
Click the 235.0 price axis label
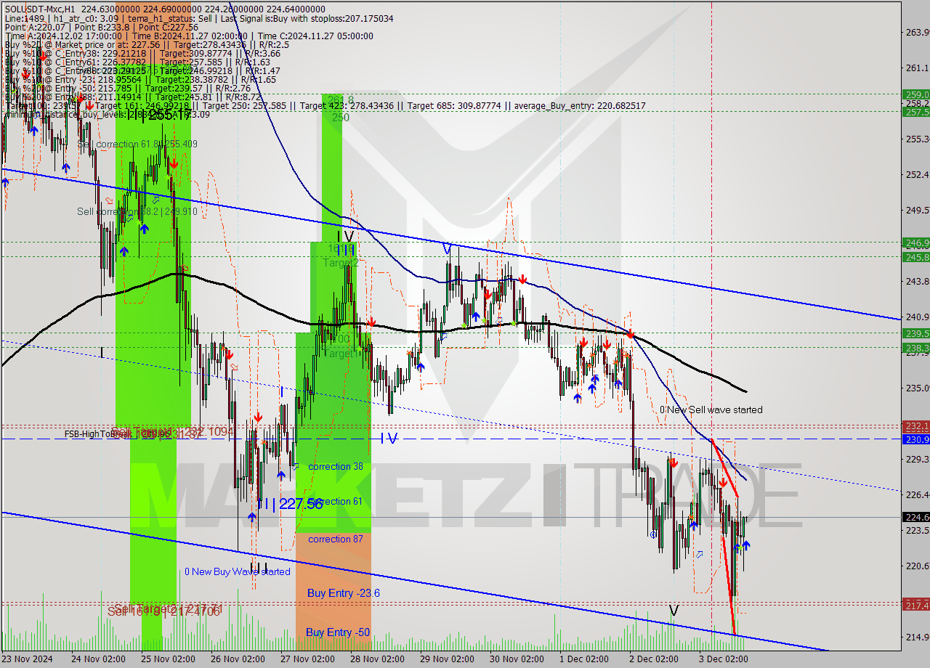click(918, 388)
